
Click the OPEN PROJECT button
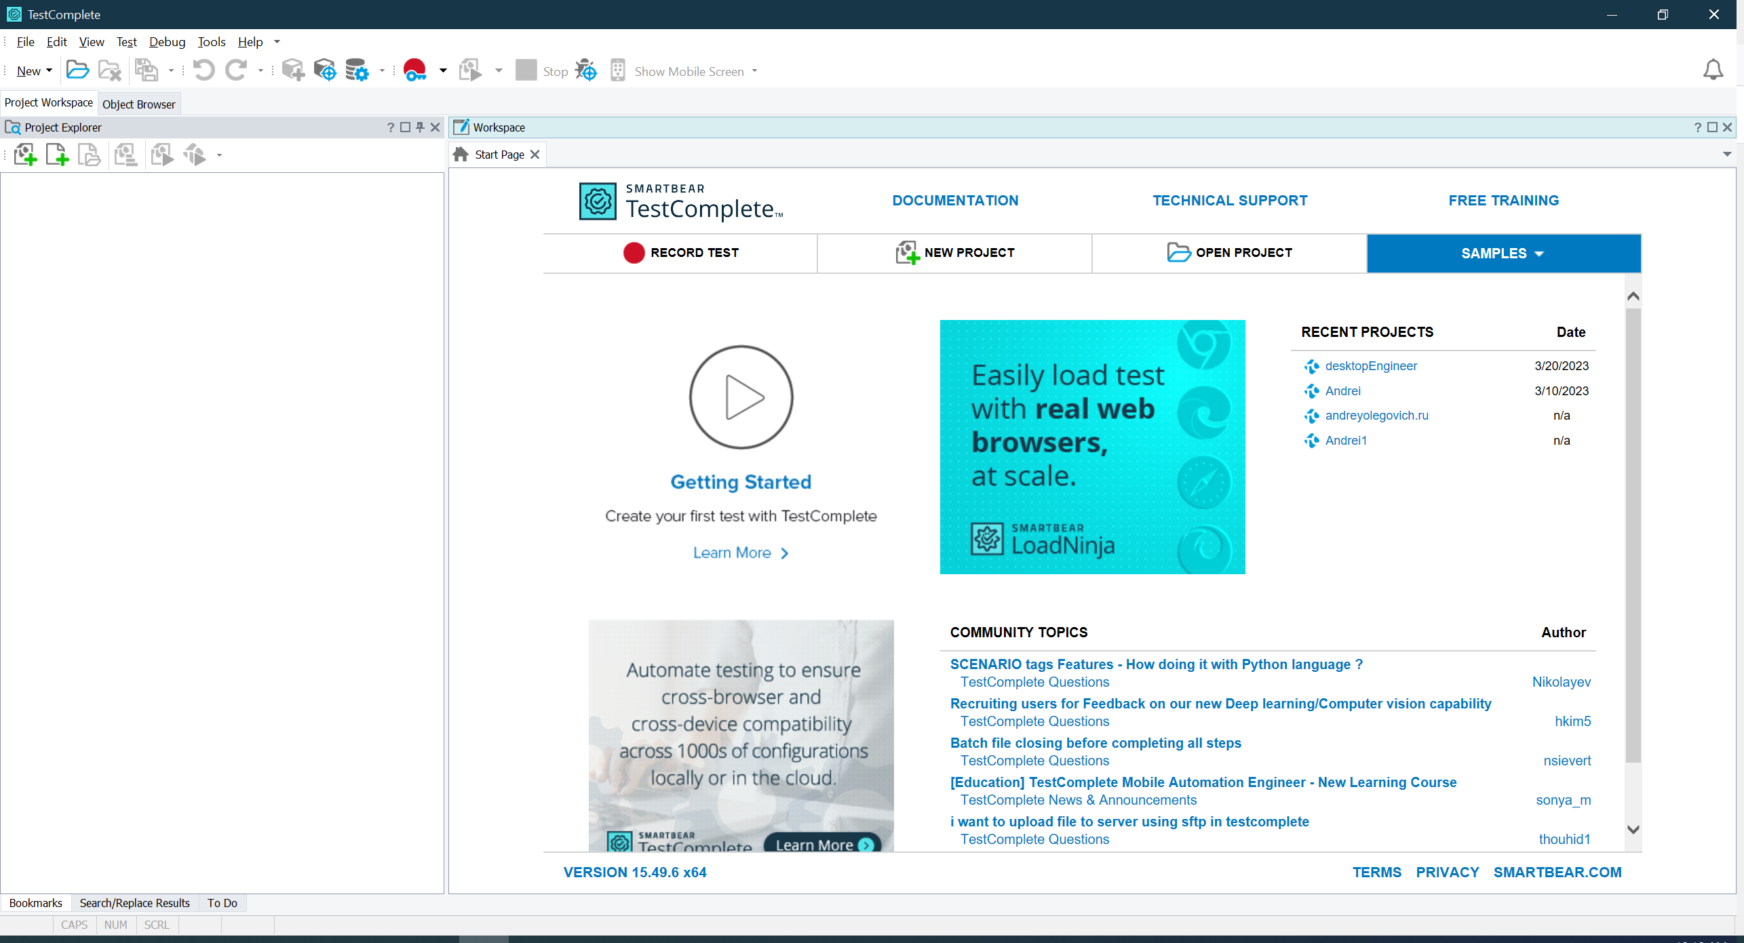[x=1229, y=253]
